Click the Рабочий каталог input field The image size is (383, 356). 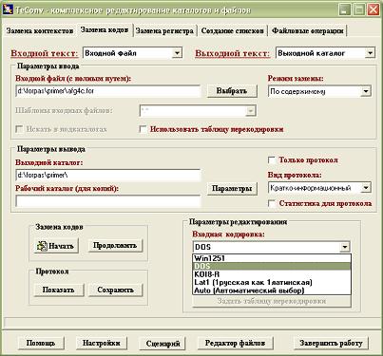[x=108, y=201]
